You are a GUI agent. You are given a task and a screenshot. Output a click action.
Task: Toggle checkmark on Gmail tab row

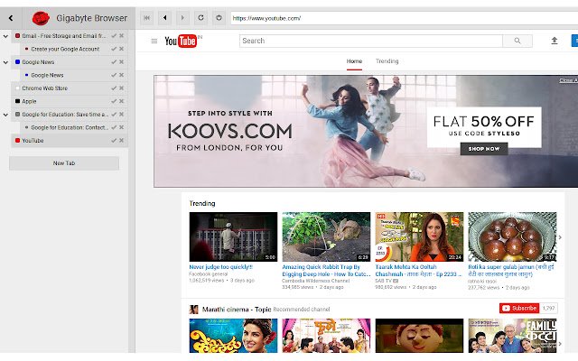coord(114,36)
